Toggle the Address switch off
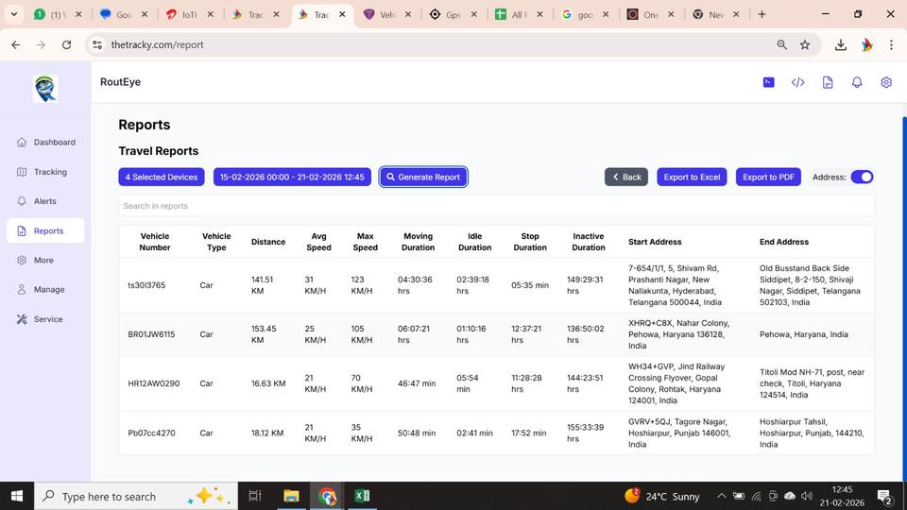The width and height of the screenshot is (907, 510). 862,177
